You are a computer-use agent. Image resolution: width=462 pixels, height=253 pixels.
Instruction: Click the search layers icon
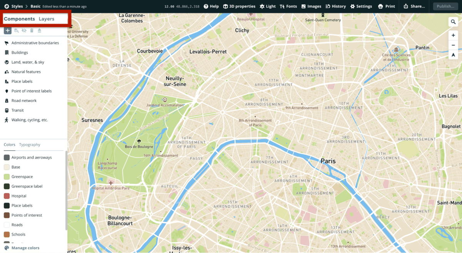[x=16, y=30]
